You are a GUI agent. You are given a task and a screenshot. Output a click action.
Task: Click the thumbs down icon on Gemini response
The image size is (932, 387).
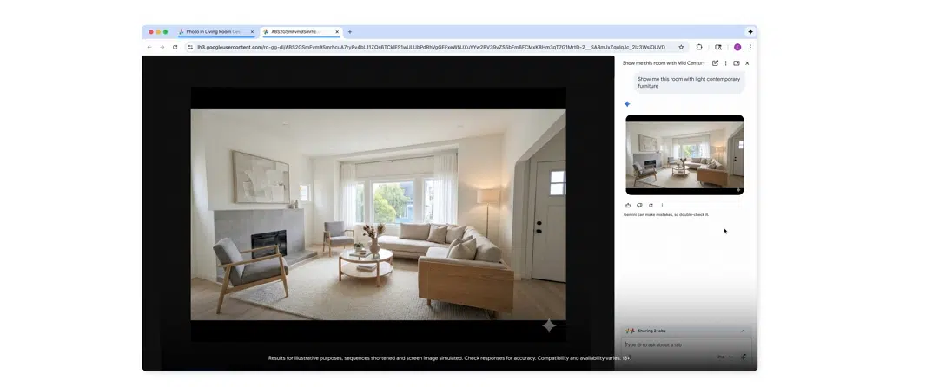tap(639, 206)
